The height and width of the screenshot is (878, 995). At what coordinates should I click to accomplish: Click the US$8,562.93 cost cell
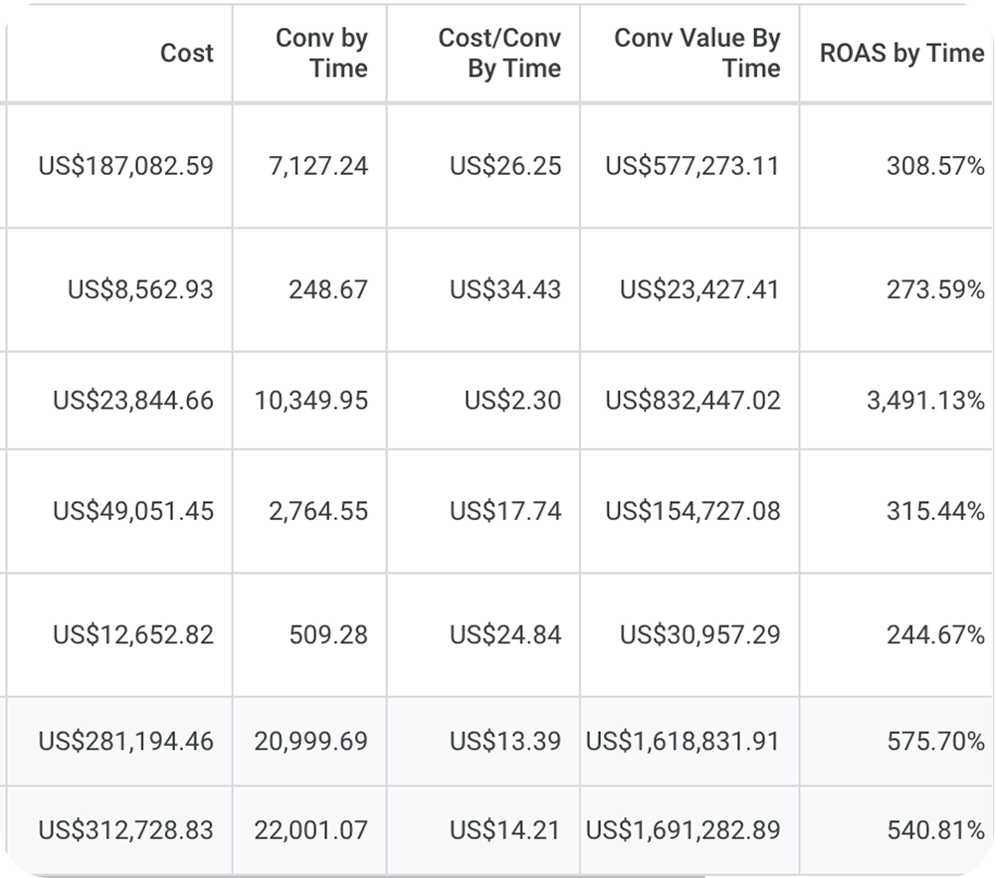click(x=140, y=289)
